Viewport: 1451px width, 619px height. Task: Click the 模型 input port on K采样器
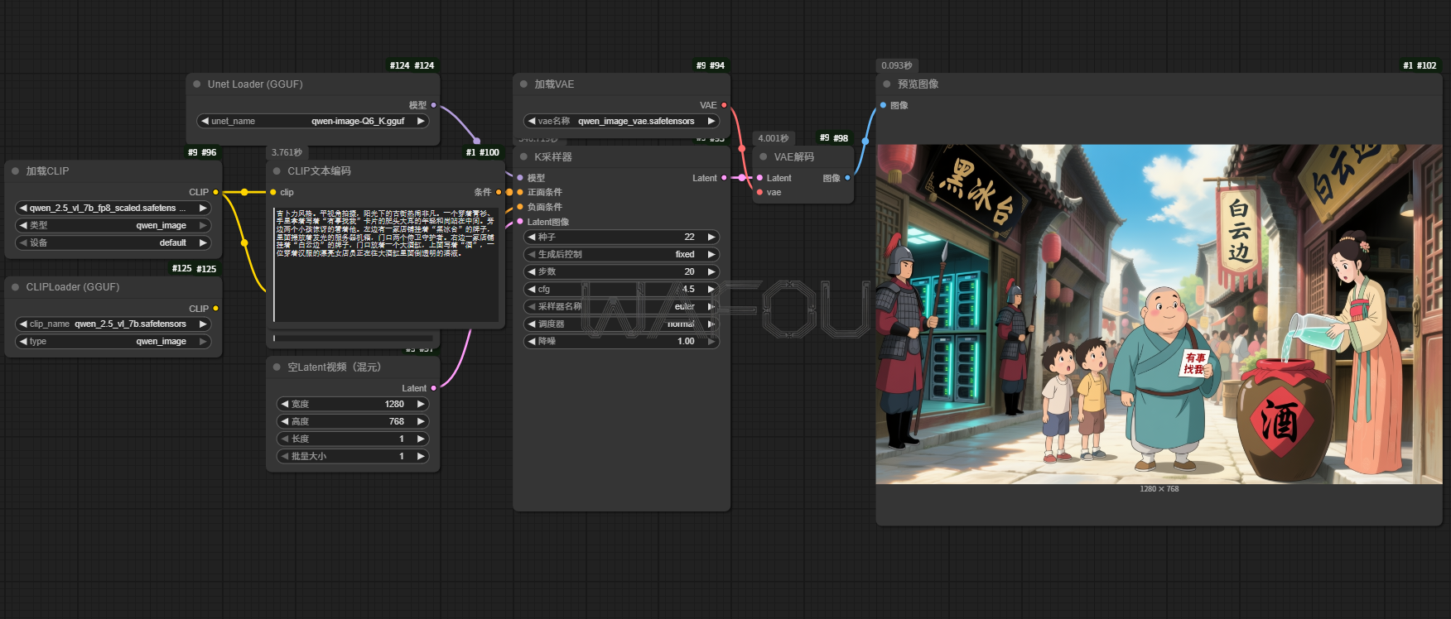[x=520, y=178]
